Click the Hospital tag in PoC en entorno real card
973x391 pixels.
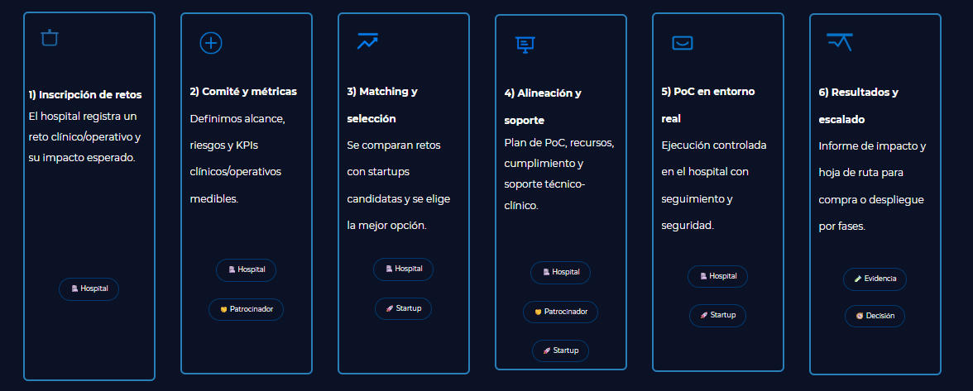point(717,276)
